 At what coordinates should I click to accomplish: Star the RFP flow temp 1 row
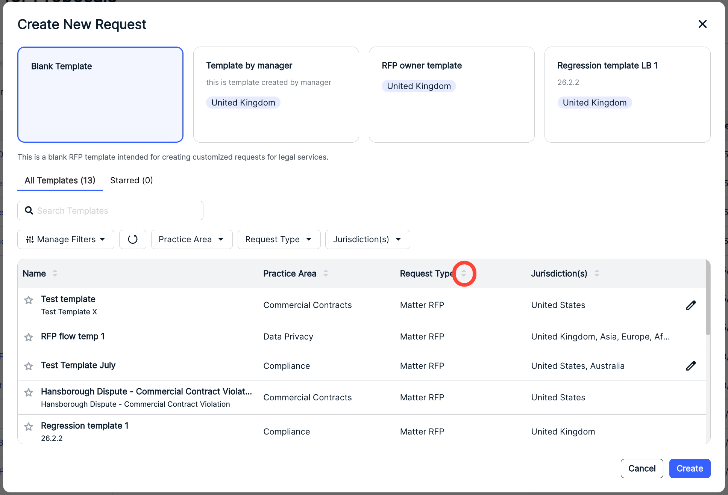click(x=29, y=337)
